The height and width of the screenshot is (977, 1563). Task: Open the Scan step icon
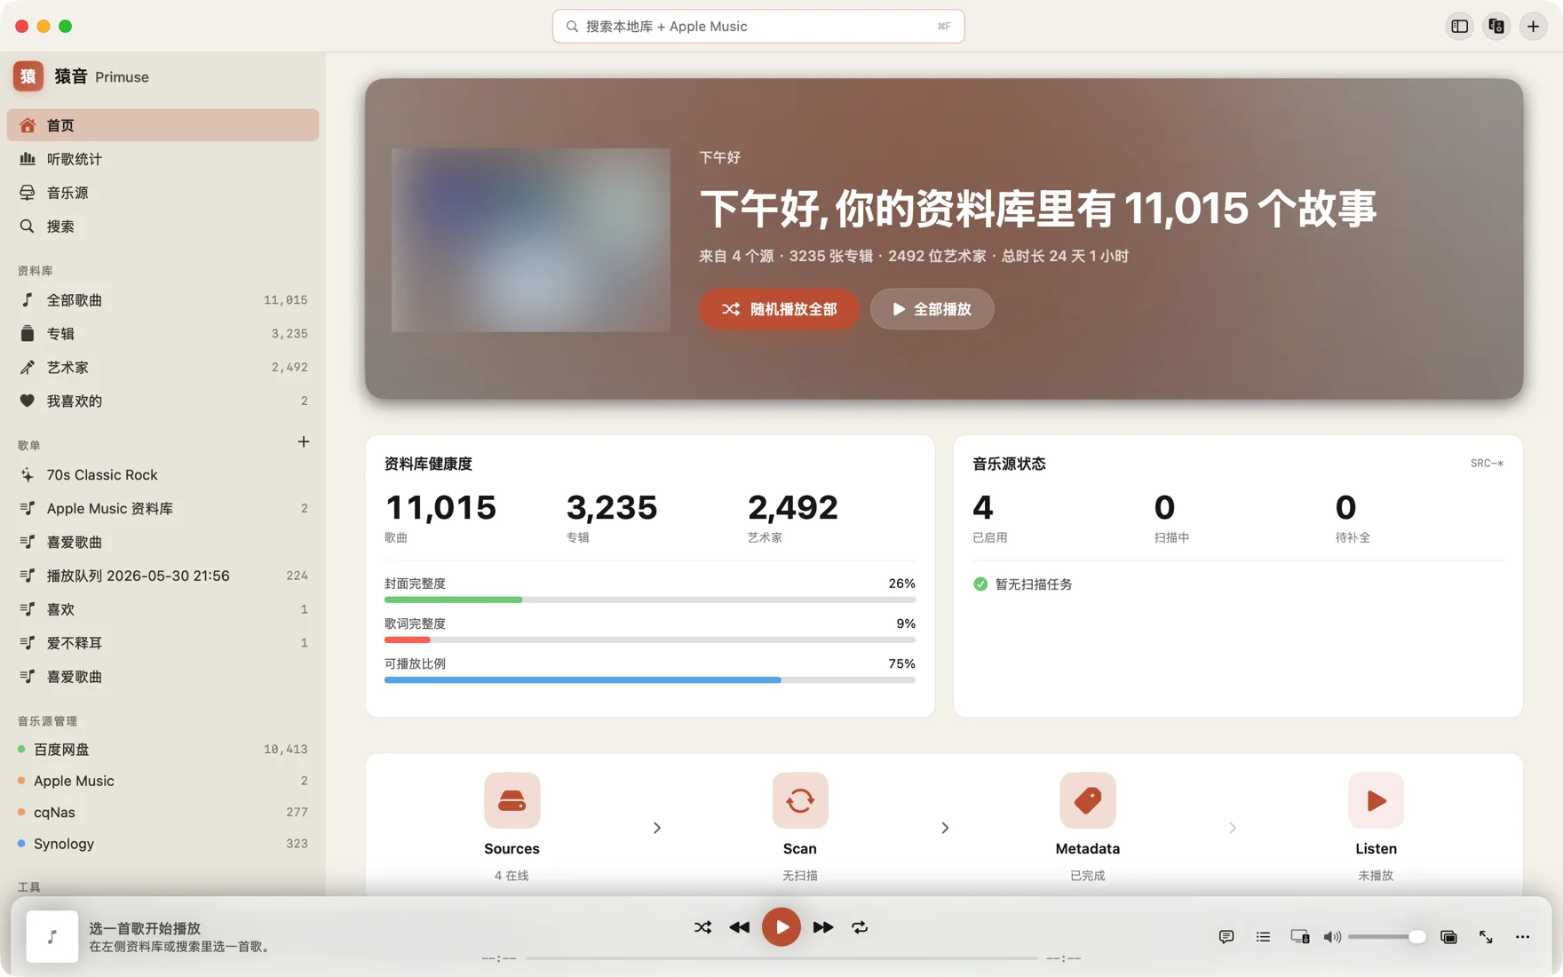(799, 800)
